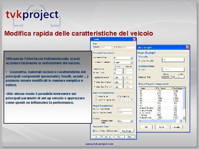
Task: Open the www.tvk-project.com link
Action: click(99, 144)
